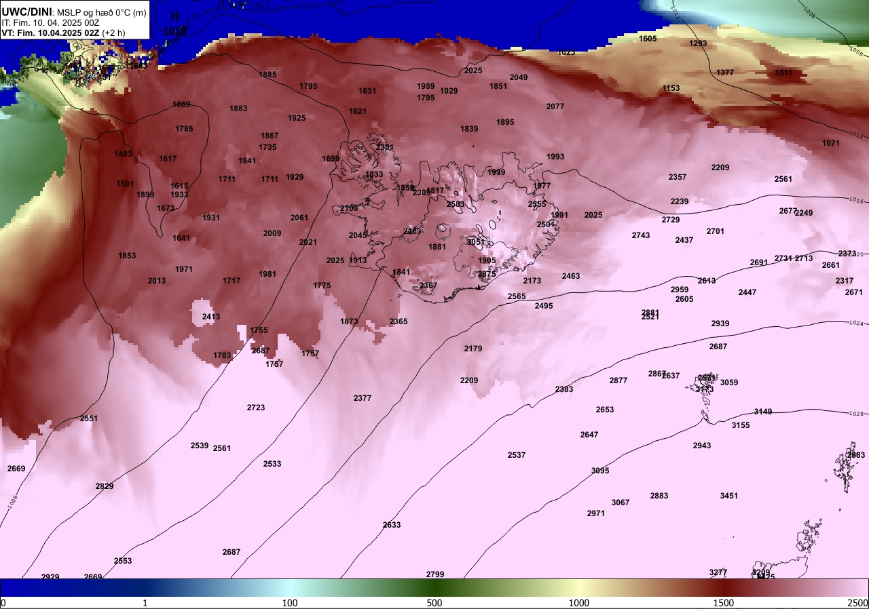Click the height value 2829

coord(105,486)
